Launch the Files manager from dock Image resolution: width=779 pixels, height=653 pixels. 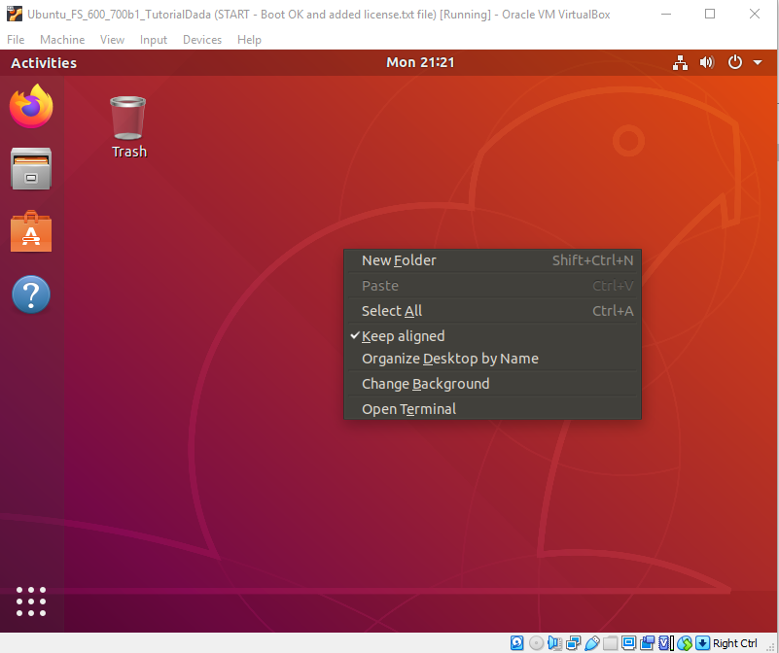click(x=31, y=169)
